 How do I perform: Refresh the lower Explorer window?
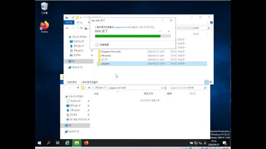[x=165, y=88]
